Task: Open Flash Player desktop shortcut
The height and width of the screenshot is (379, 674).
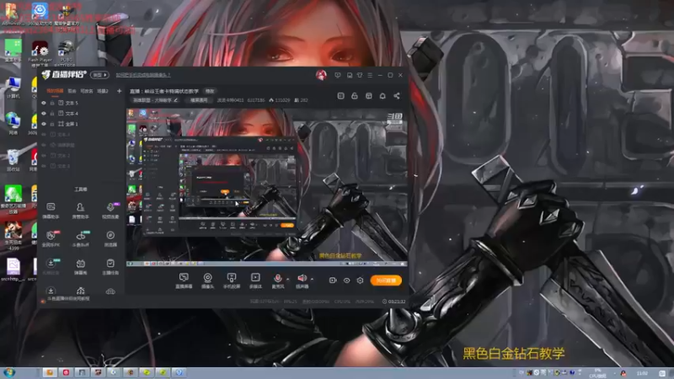Action: [40, 54]
